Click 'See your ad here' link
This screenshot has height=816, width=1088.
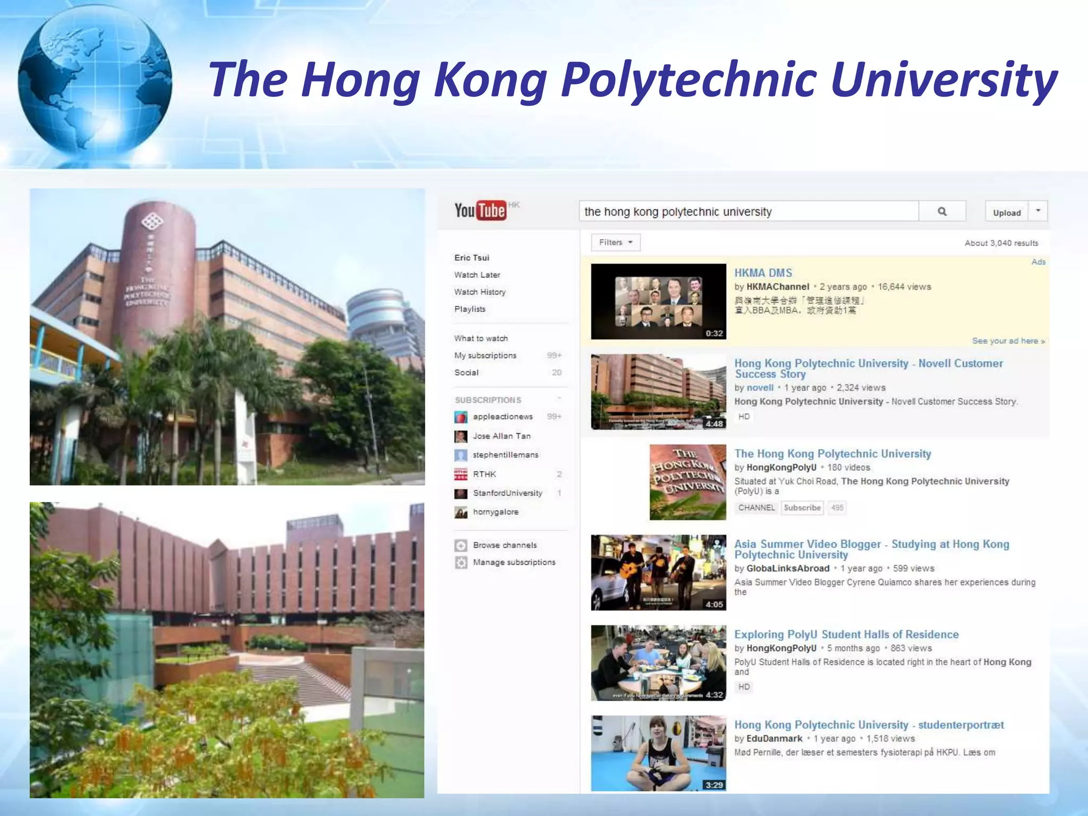click(x=1008, y=341)
